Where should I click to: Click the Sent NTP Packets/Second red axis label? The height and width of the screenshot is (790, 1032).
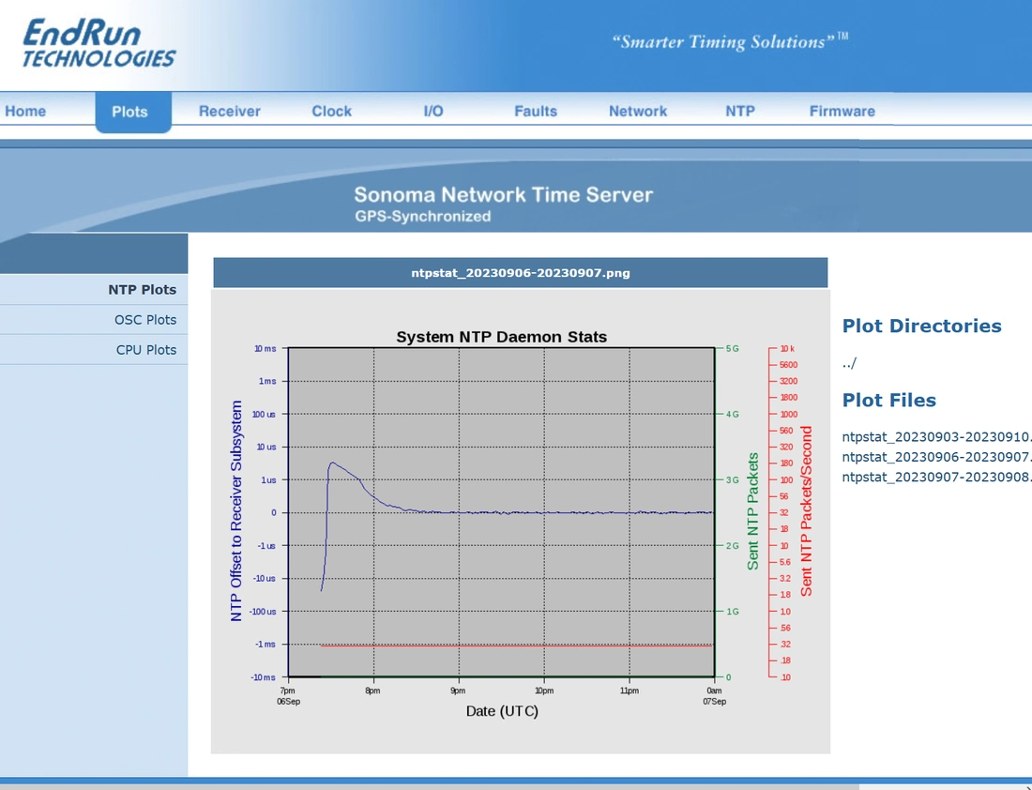point(806,511)
